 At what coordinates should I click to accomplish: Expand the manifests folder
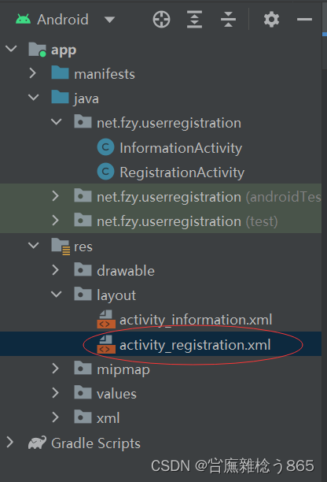coord(33,73)
